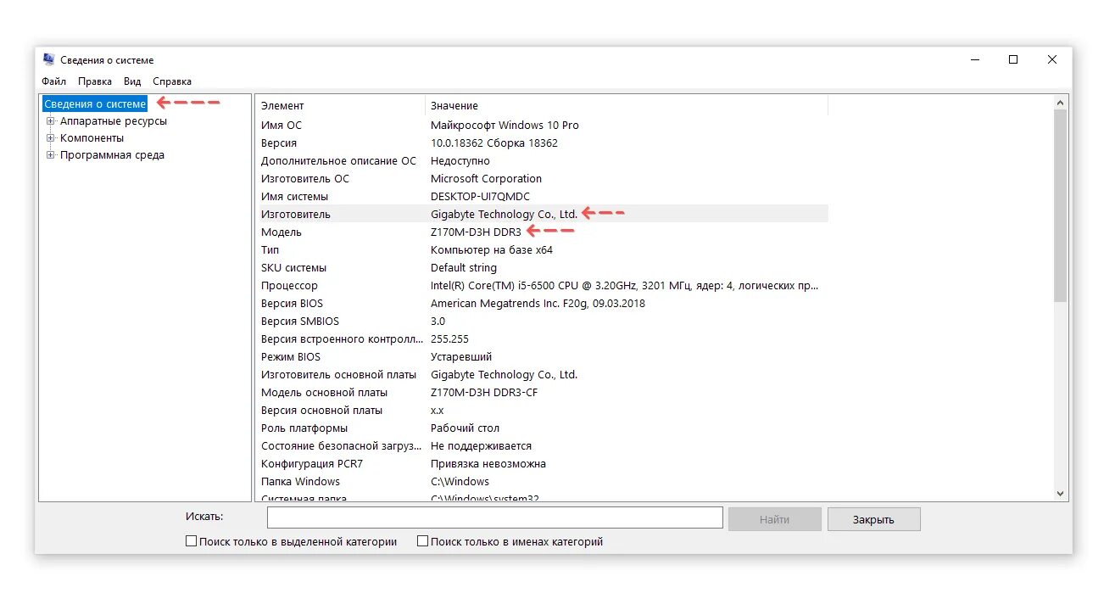Viewport: 1115px width, 593px height.
Task: Click value Привязка невозможна
Action: pyautogui.click(x=488, y=464)
